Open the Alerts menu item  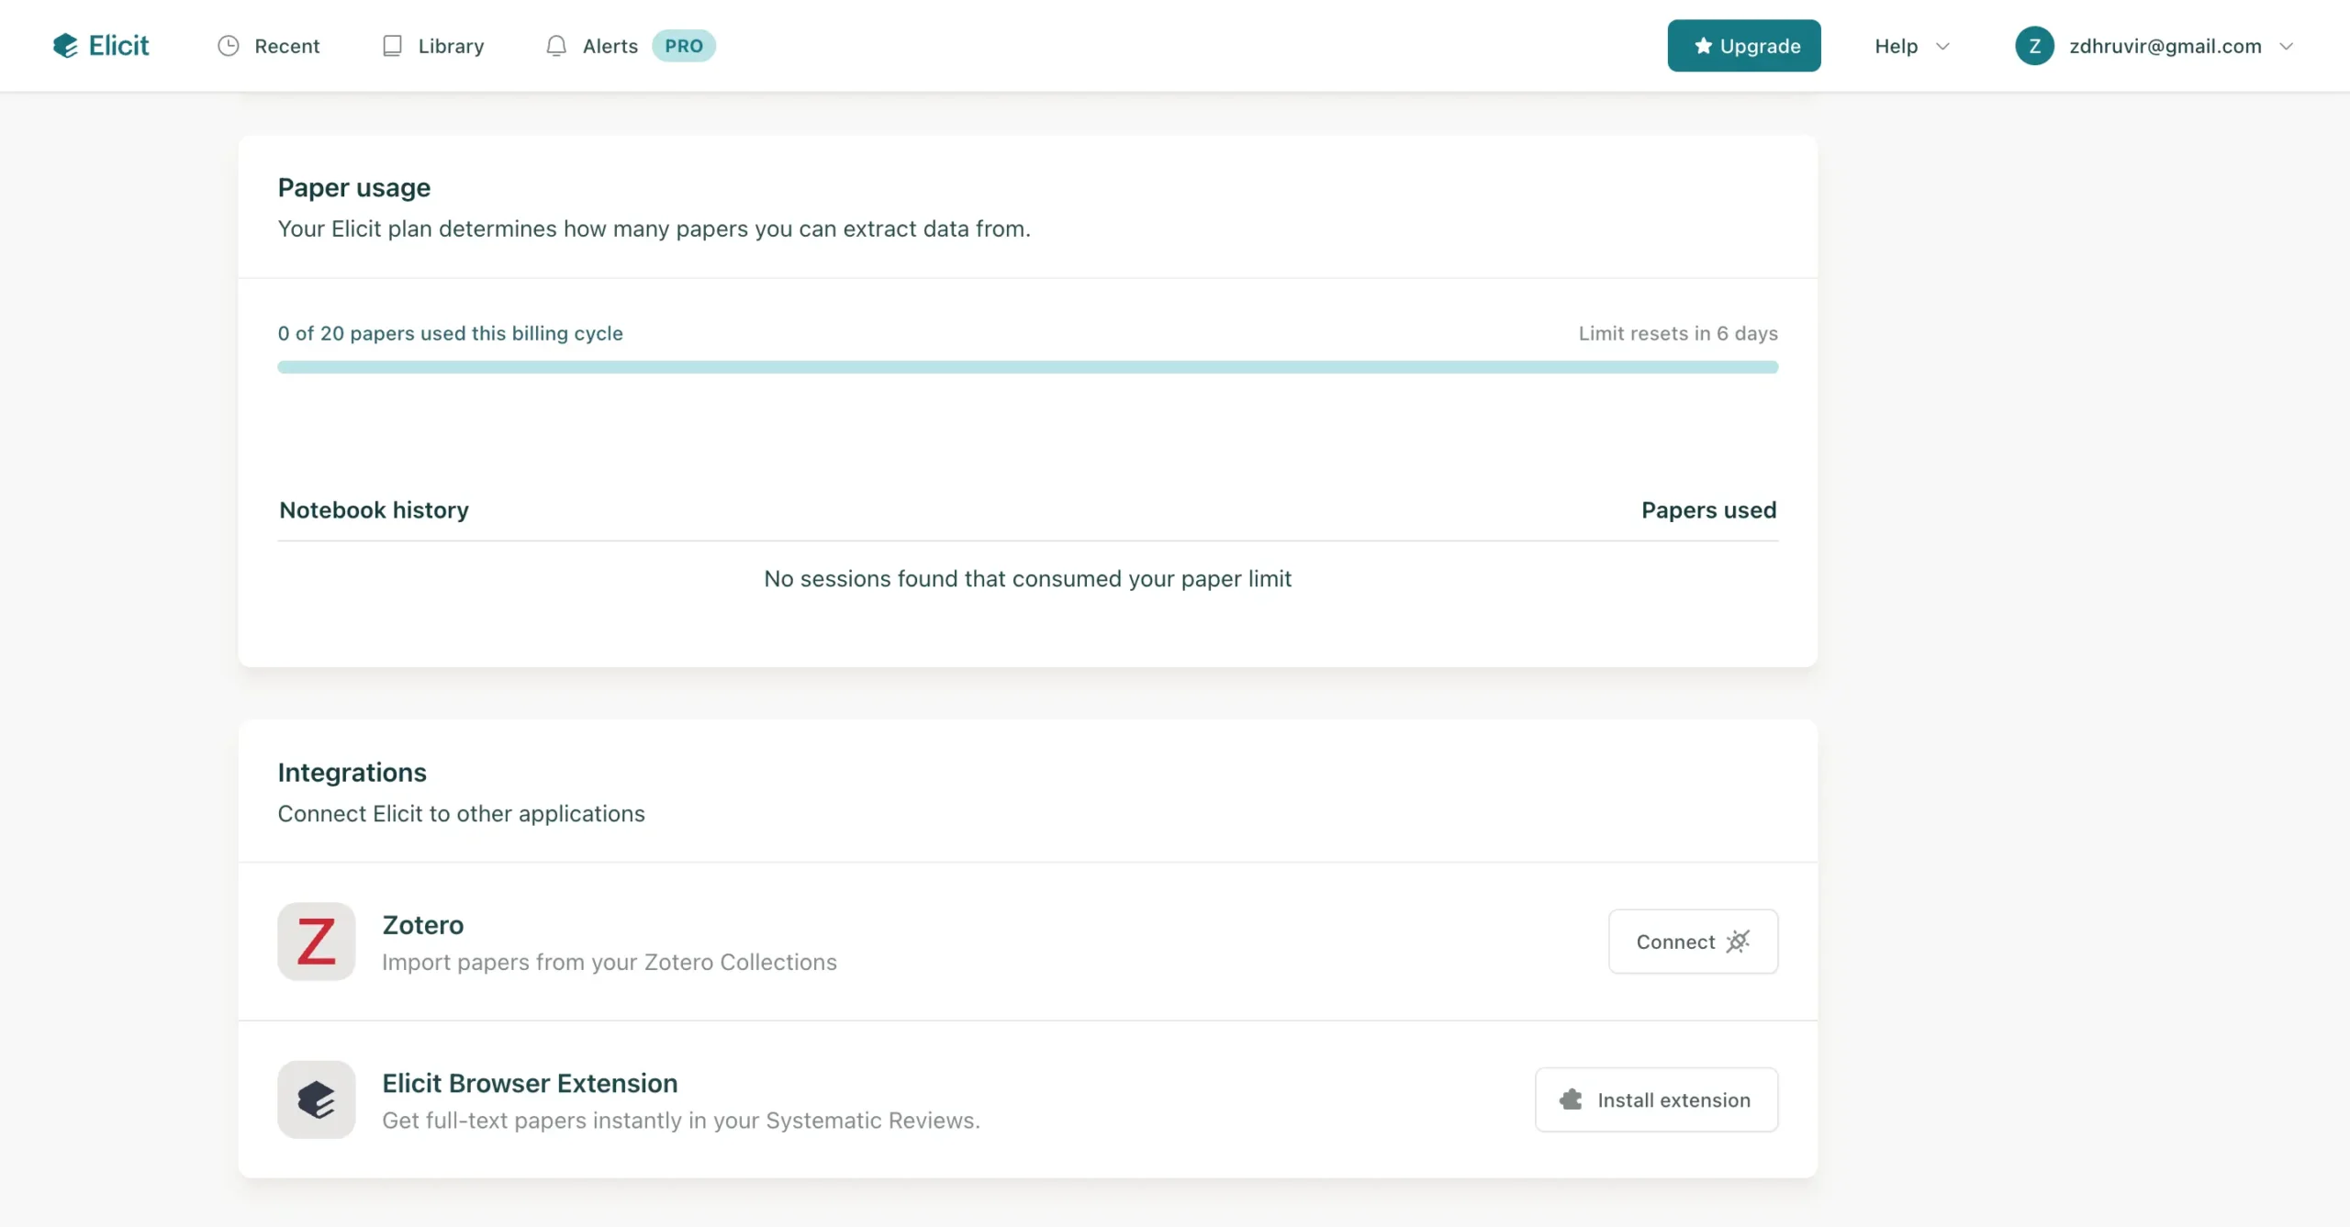[592, 46]
